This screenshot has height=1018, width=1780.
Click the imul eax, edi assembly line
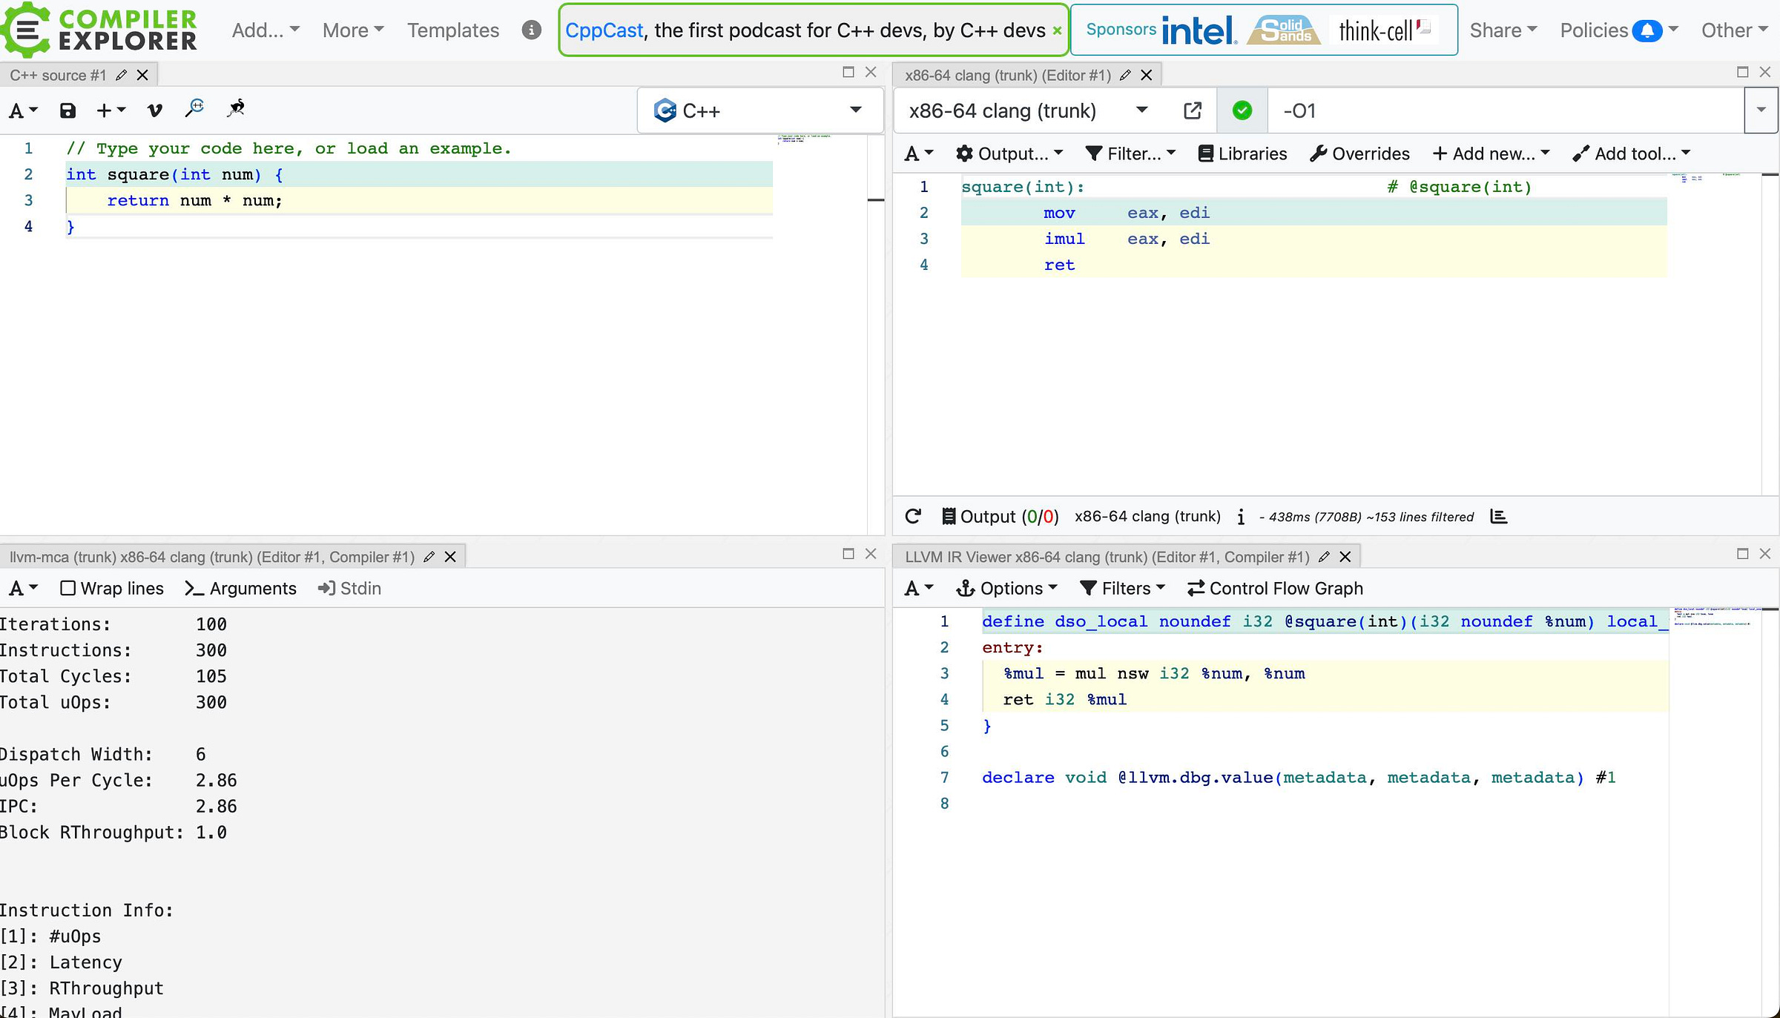1313,239
